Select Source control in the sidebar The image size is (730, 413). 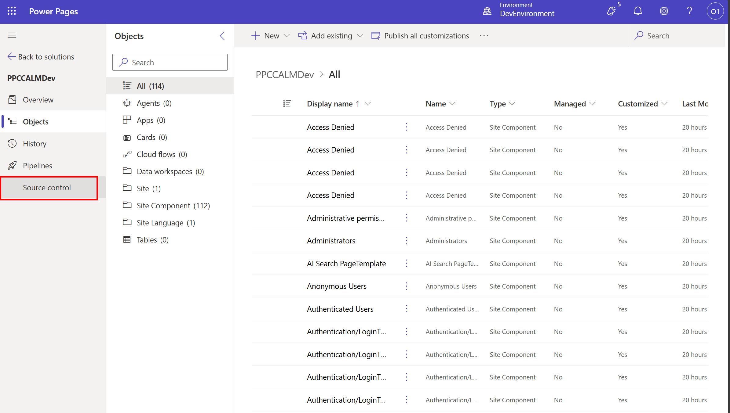coord(47,188)
